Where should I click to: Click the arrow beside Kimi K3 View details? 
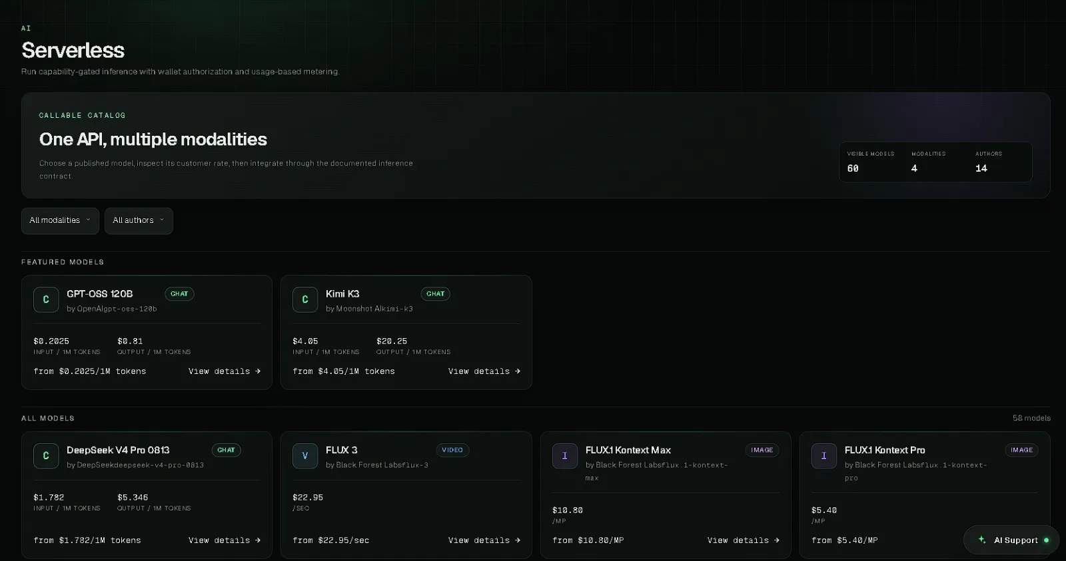(518, 371)
